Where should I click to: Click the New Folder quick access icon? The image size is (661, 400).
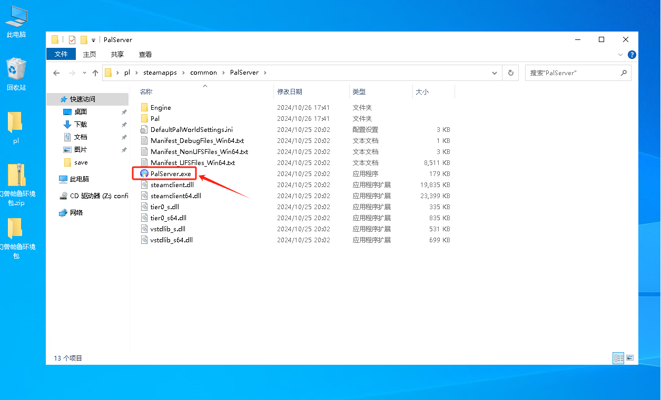pyautogui.click(x=84, y=40)
